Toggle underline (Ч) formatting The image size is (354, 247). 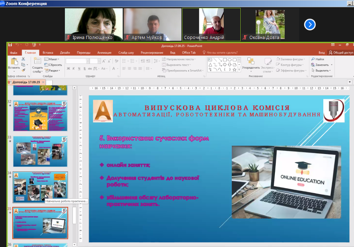click(79, 69)
